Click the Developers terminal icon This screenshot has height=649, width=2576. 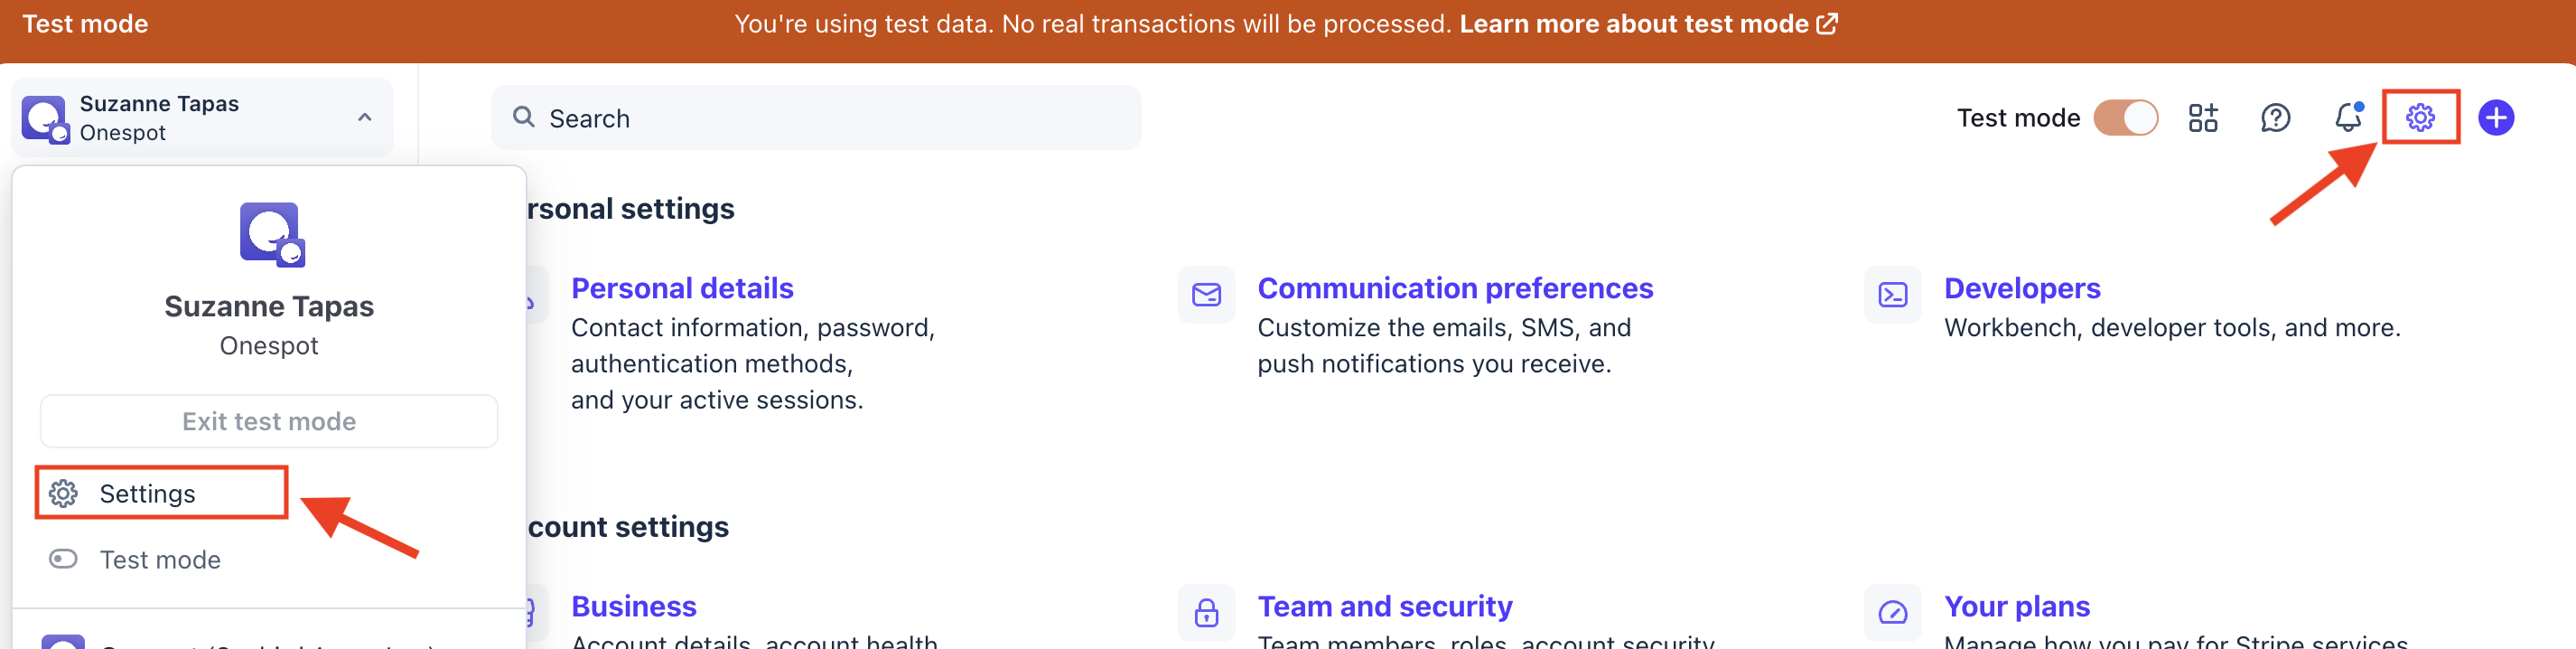click(1892, 295)
